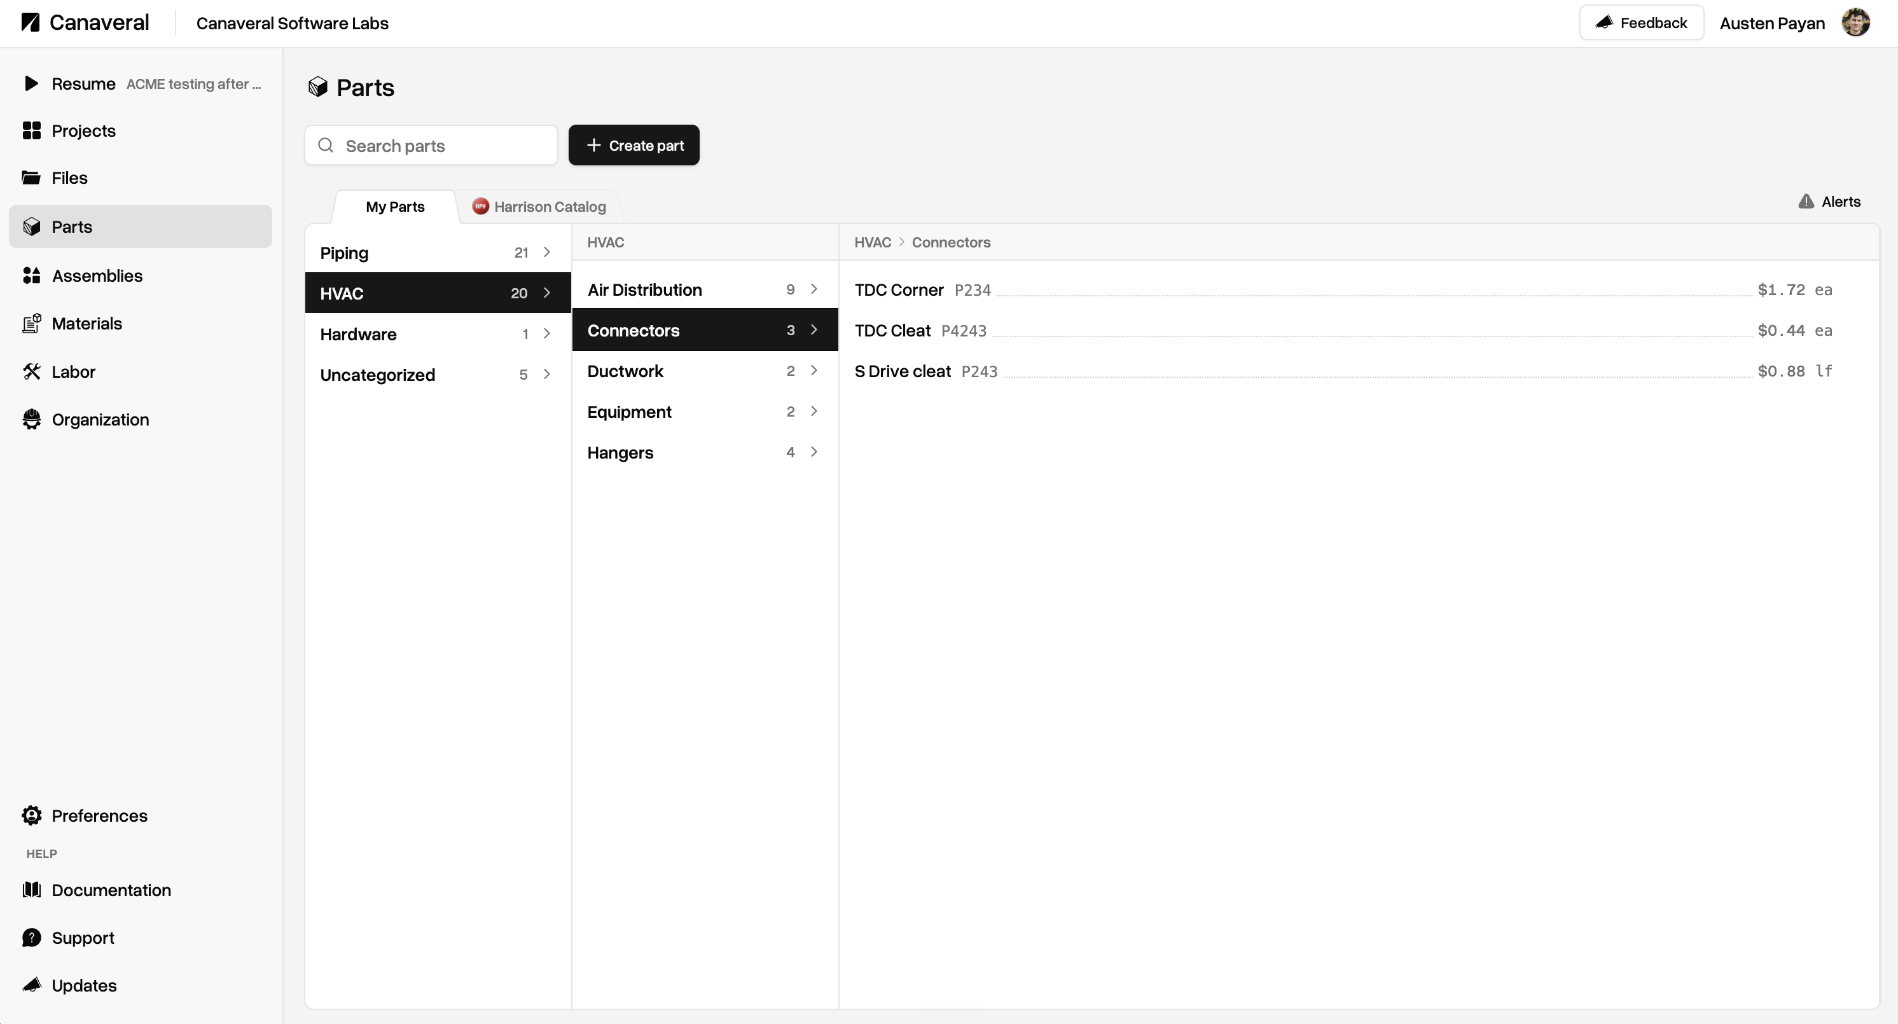Viewport: 1898px width, 1024px height.
Task: Click the Canaveral logo icon
Action: (30, 22)
